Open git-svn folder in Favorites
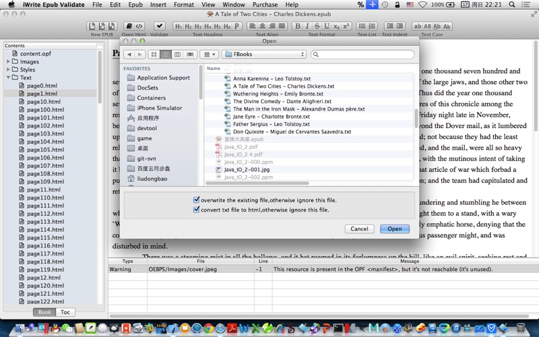This screenshot has height=337, width=539. point(146,158)
